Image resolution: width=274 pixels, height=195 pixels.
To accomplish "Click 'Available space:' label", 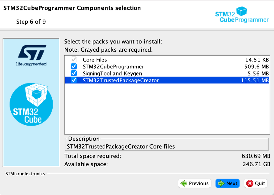I will (86, 164).
